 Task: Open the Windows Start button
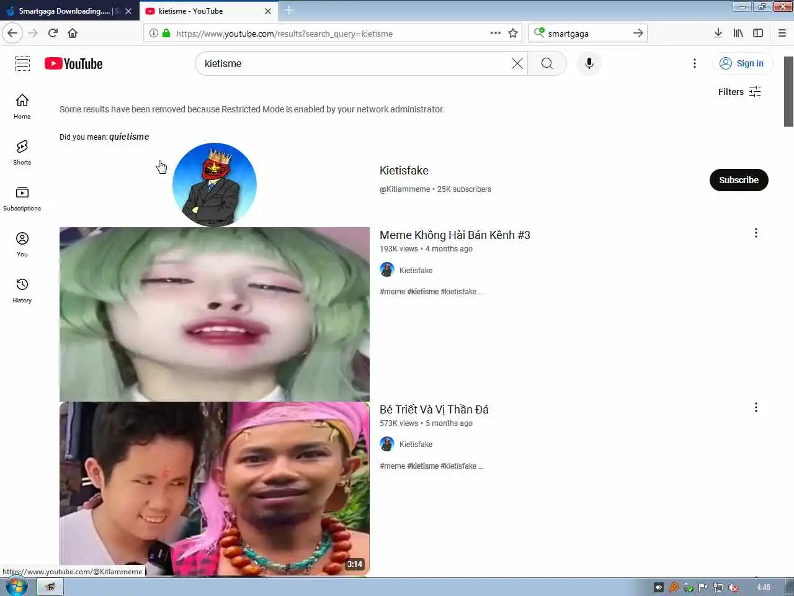[x=17, y=586]
